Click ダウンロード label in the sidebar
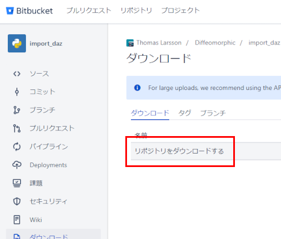This screenshot has height=239, width=281. tap(49, 237)
